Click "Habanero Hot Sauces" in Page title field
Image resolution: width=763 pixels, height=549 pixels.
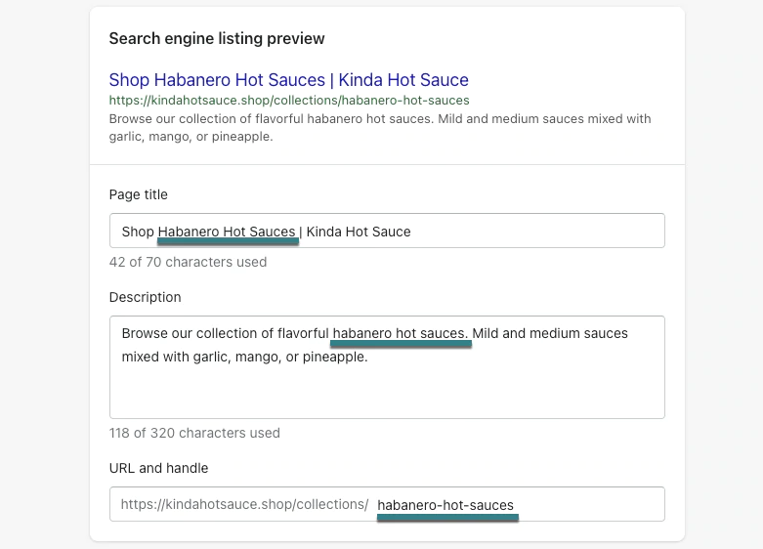227,232
